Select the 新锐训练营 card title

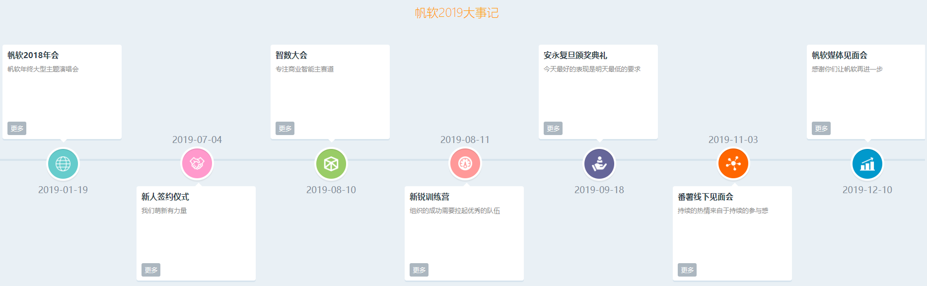pos(429,197)
